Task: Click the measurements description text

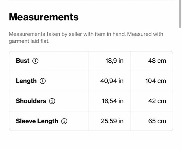Action: point(86,38)
